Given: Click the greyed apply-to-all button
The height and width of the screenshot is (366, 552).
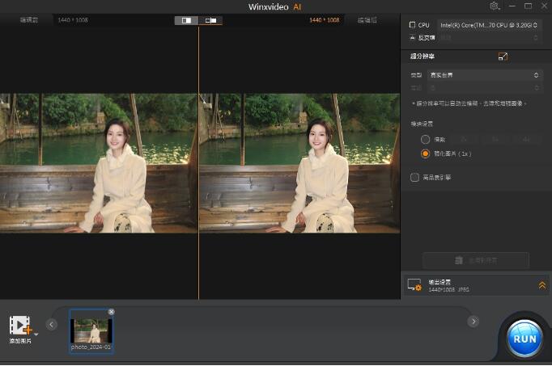Looking at the screenshot, I should [476, 260].
